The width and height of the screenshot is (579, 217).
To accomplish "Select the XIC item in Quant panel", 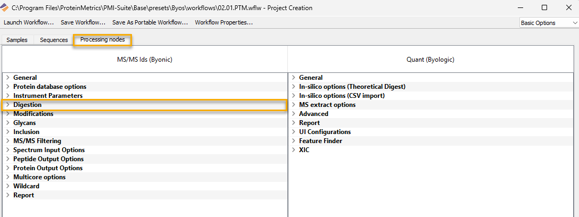I will (304, 150).
